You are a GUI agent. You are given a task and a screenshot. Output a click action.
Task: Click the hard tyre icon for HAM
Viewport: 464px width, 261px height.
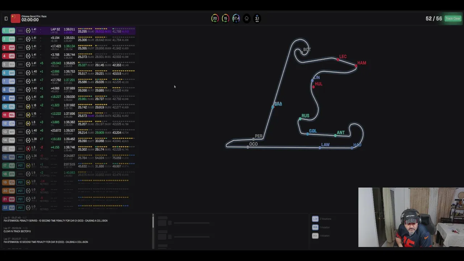pyautogui.click(x=28, y=47)
